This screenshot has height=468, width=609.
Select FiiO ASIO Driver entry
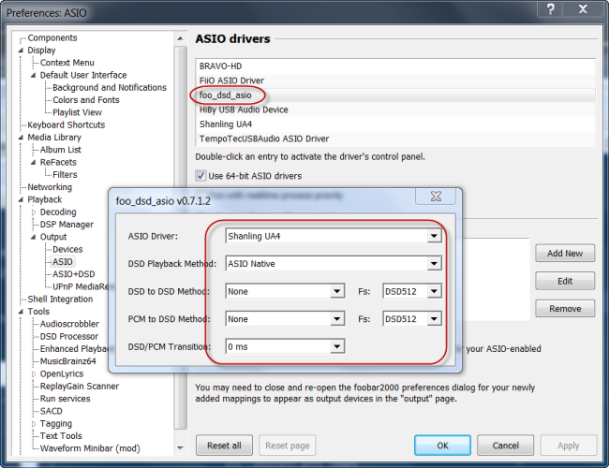pos(395,80)
